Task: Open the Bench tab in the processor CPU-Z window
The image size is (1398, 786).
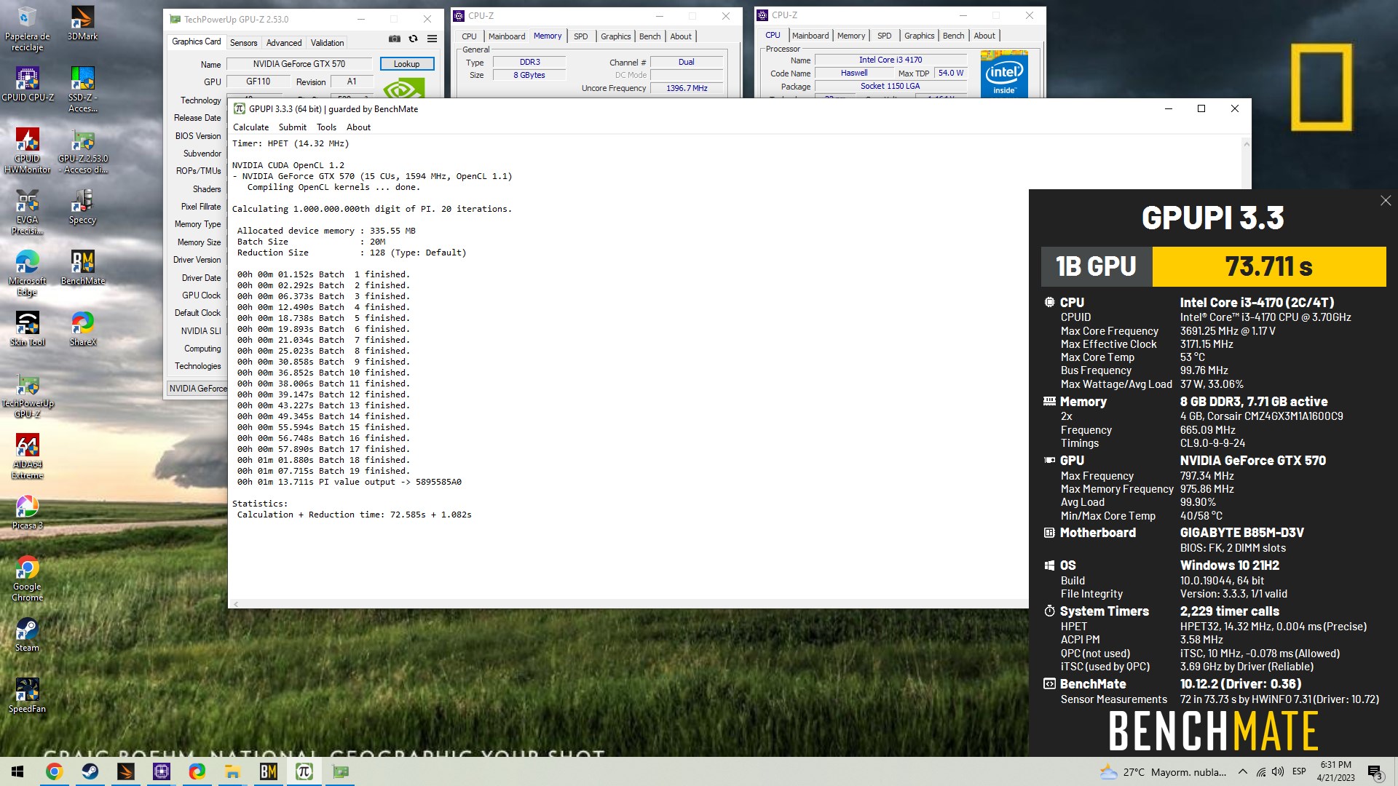Action: 953,36
